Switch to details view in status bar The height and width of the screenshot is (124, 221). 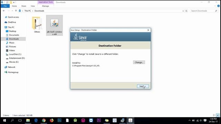click(214, 115)
